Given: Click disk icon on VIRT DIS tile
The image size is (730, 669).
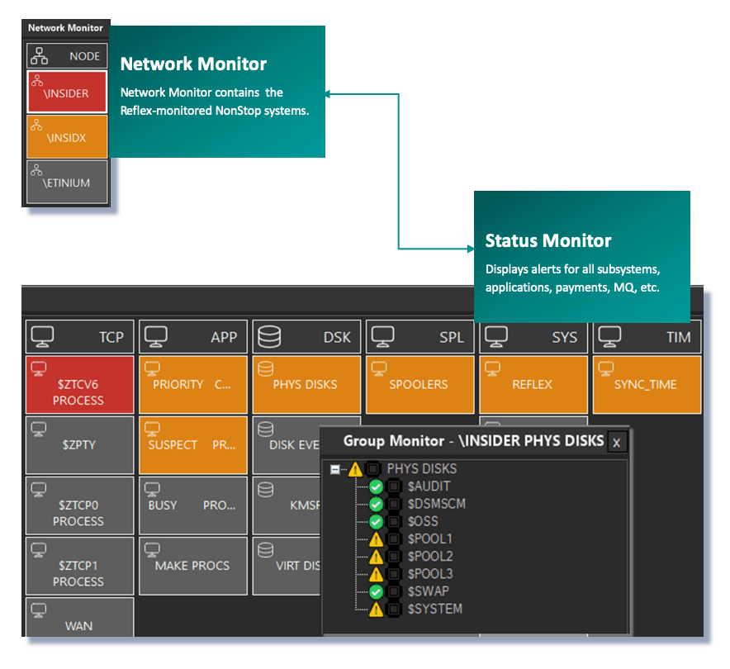Looking at the screenshot, I should tap(265, 550).
